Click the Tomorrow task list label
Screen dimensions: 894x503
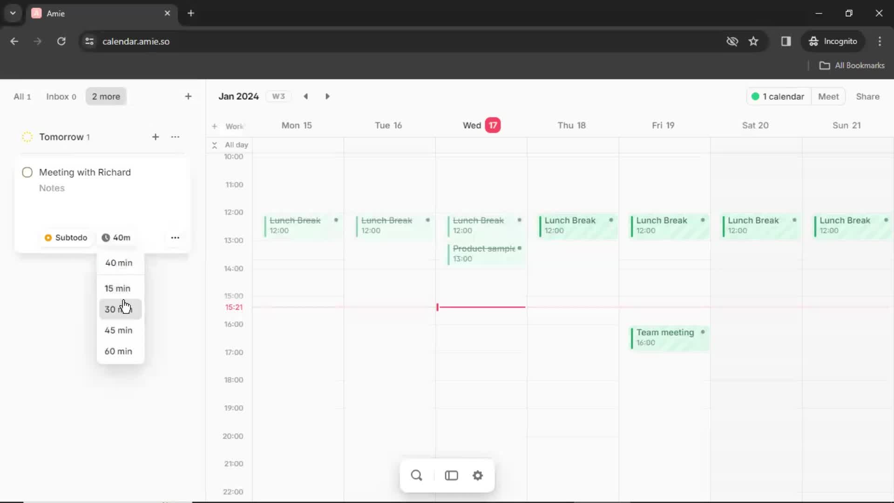pos(61,136)
